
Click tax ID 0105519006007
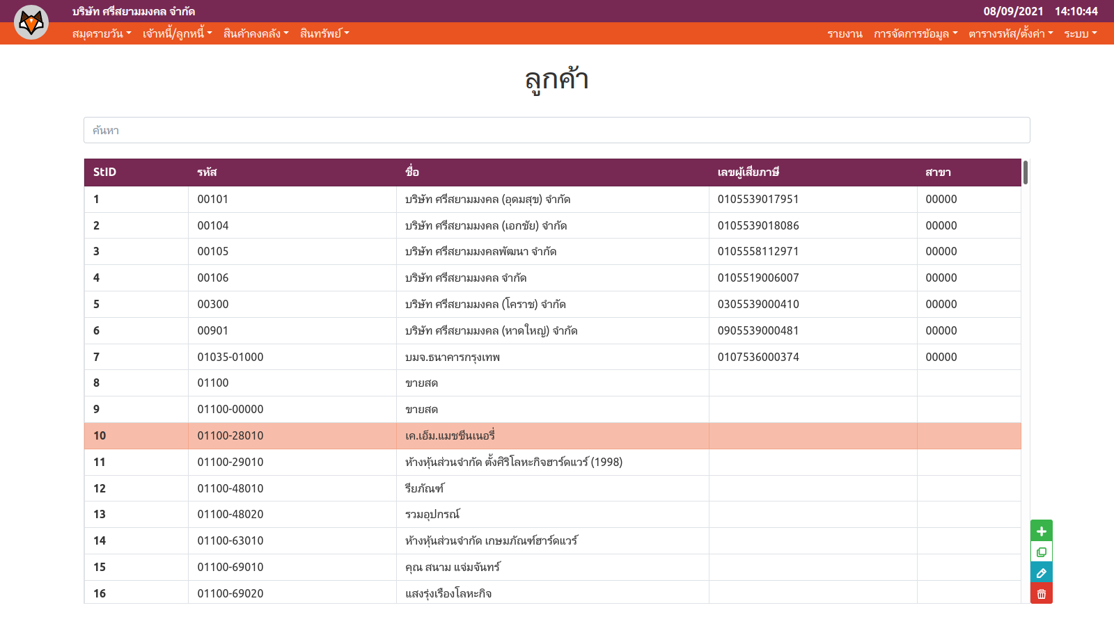758,278
